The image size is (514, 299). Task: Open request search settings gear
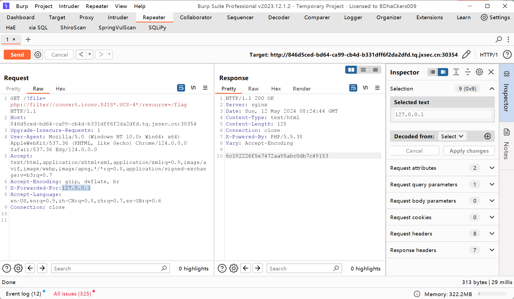(18, 268)
